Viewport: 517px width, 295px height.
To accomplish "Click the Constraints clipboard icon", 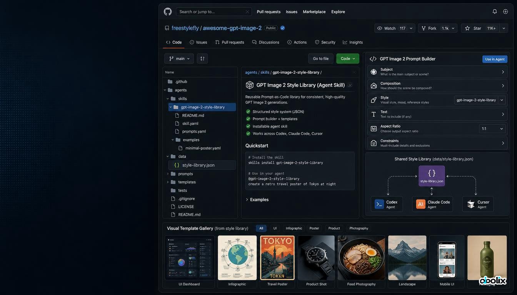I will (374, 143).
